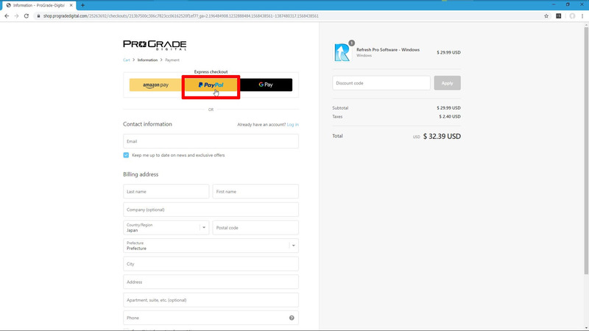Open the browser extension icon beside the star
This screenshot has width=589, height=331.
pyautogui.click(x=559, y=15)
